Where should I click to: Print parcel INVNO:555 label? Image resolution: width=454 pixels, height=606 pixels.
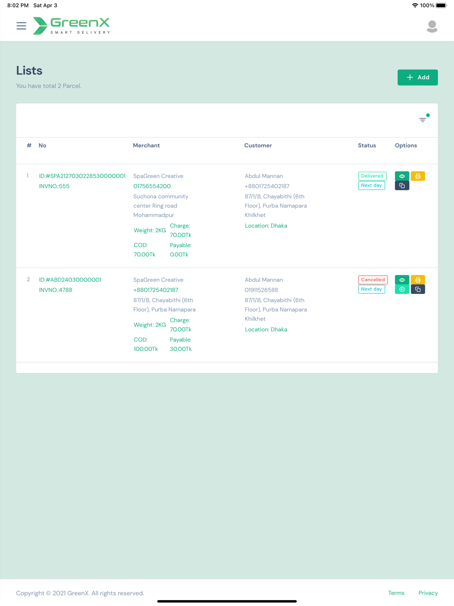click(418, 176)
